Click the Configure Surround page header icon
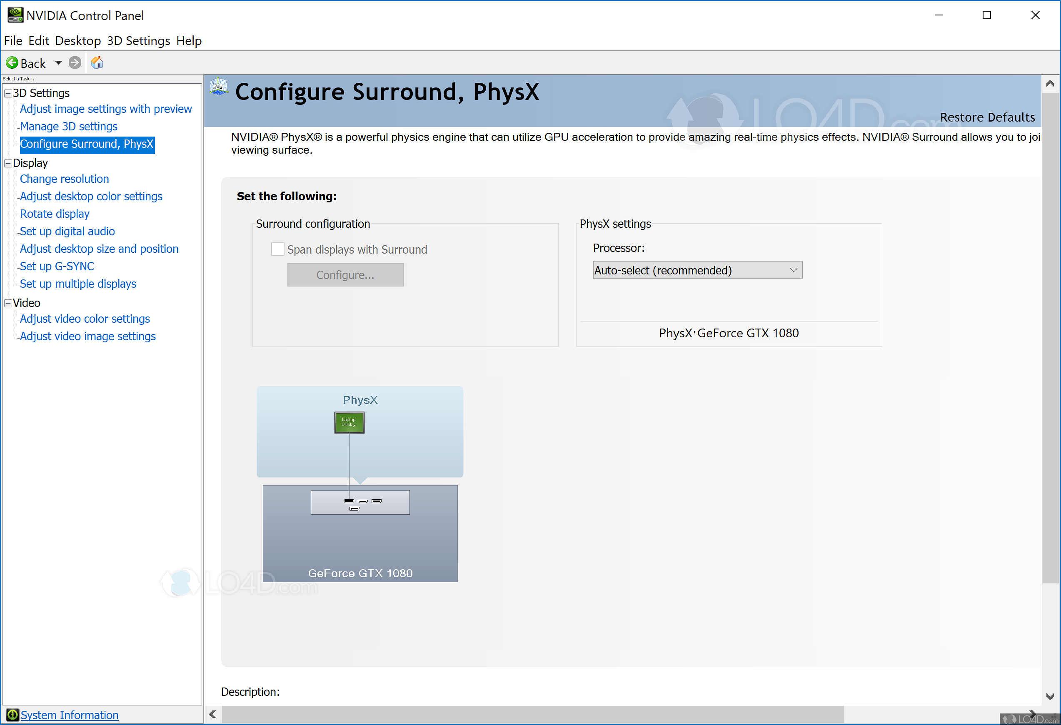 [x=219, y=87]
